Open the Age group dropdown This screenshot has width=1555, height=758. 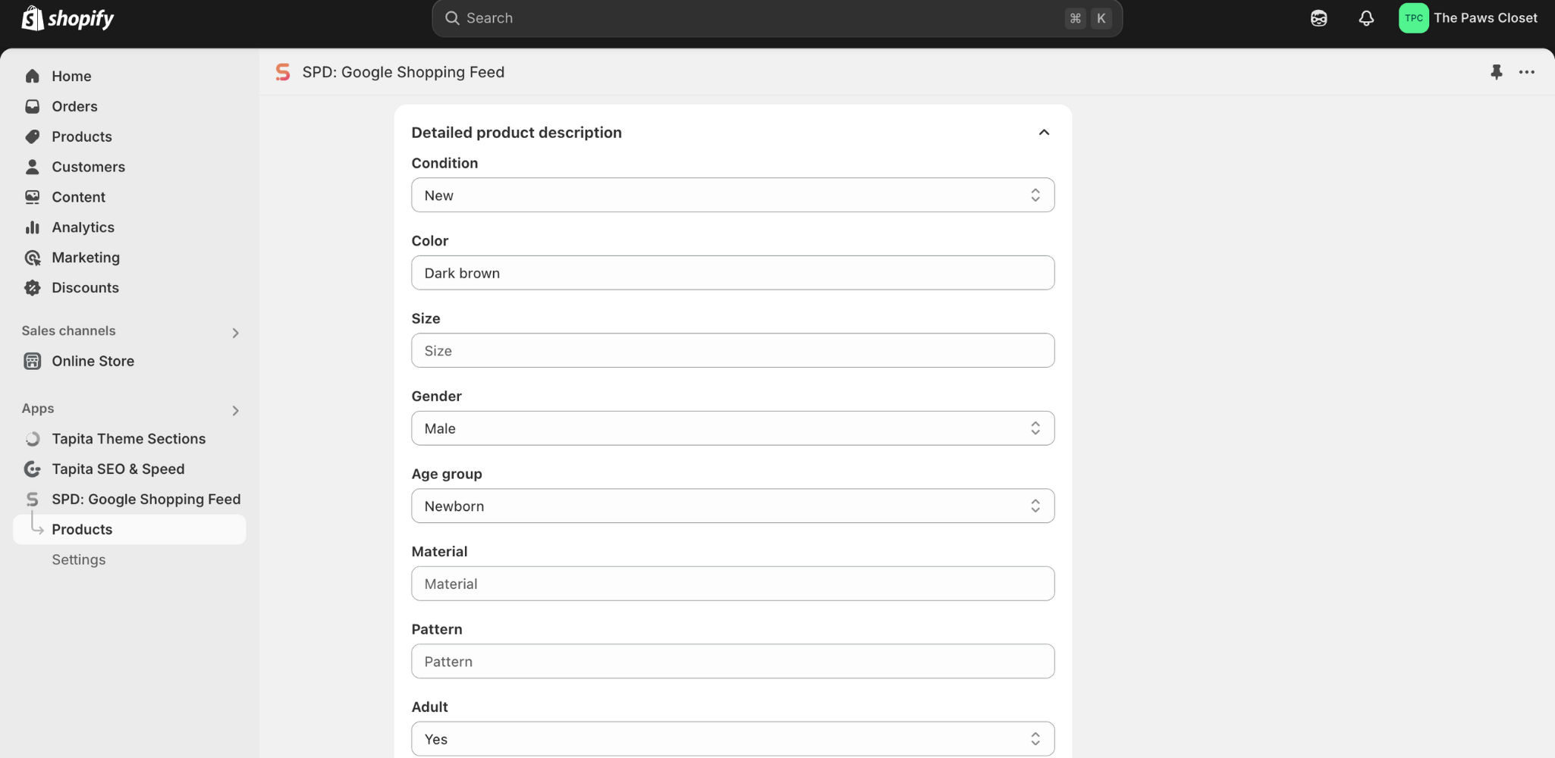tap(733, 506)
